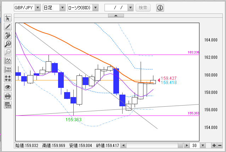Click the 162.336 magenta line label
226x152 pixels.
point(193,52)
